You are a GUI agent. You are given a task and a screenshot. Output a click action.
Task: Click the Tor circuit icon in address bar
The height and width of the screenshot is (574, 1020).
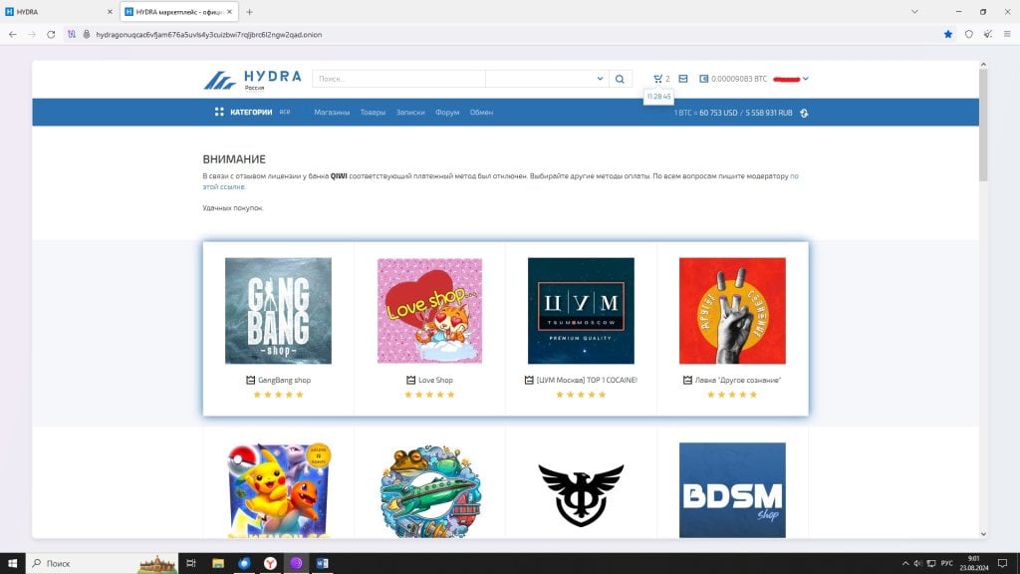(x=72, y=35)
